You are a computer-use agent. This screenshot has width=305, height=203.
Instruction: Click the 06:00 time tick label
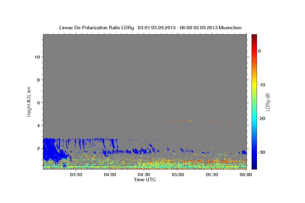[246, 175]
